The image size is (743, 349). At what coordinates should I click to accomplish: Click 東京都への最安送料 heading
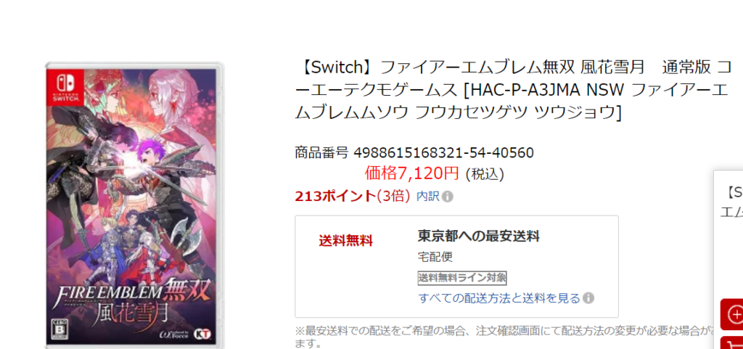tap(479, 235)
